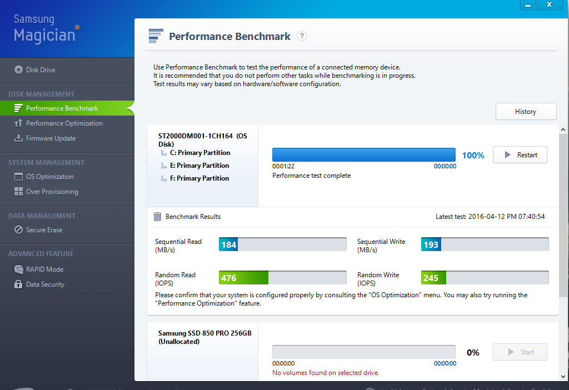Click the Disk Drive disc icon

pos(18,69)
